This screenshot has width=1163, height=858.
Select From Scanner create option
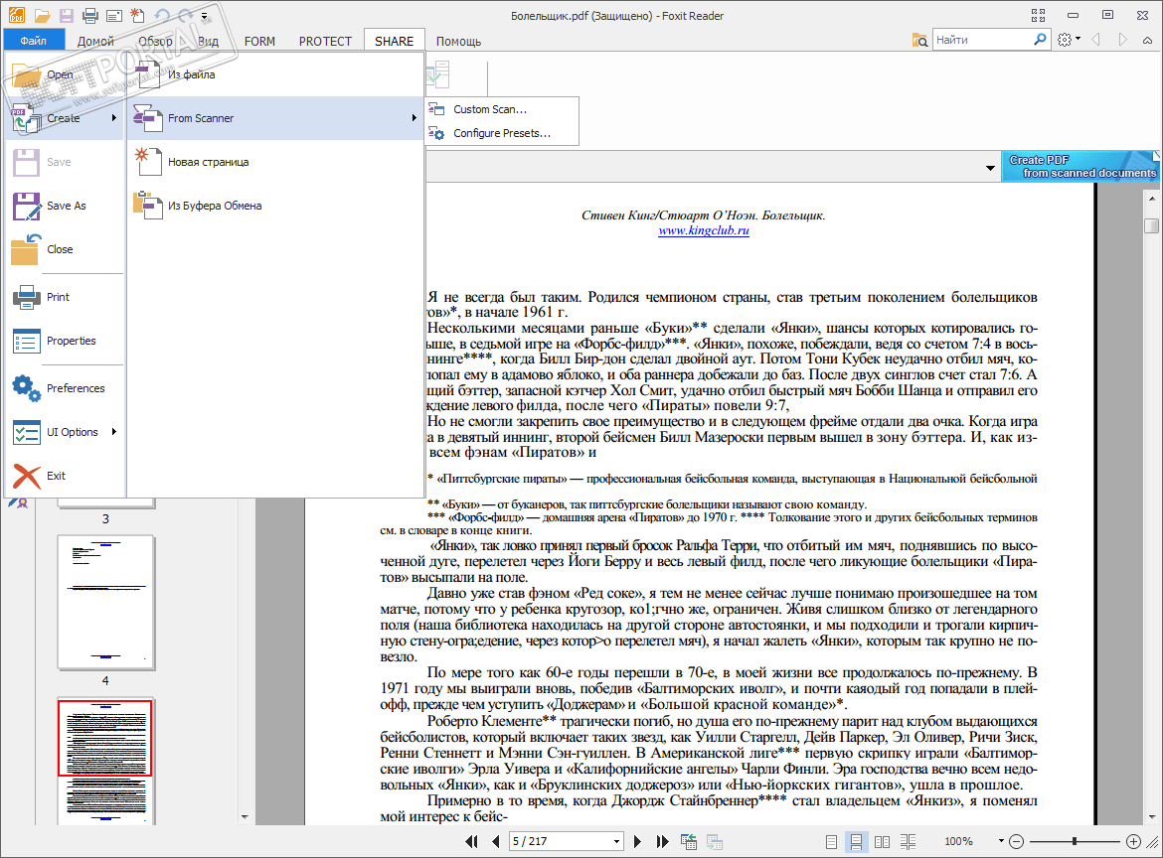tap(275, 118)
